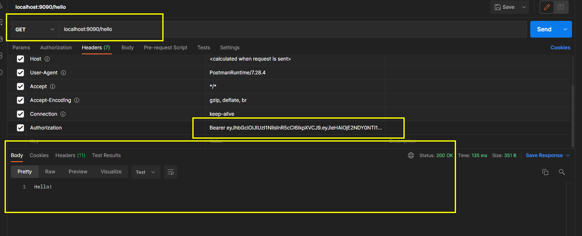Click the Bearer token value cell

[295, 128]
